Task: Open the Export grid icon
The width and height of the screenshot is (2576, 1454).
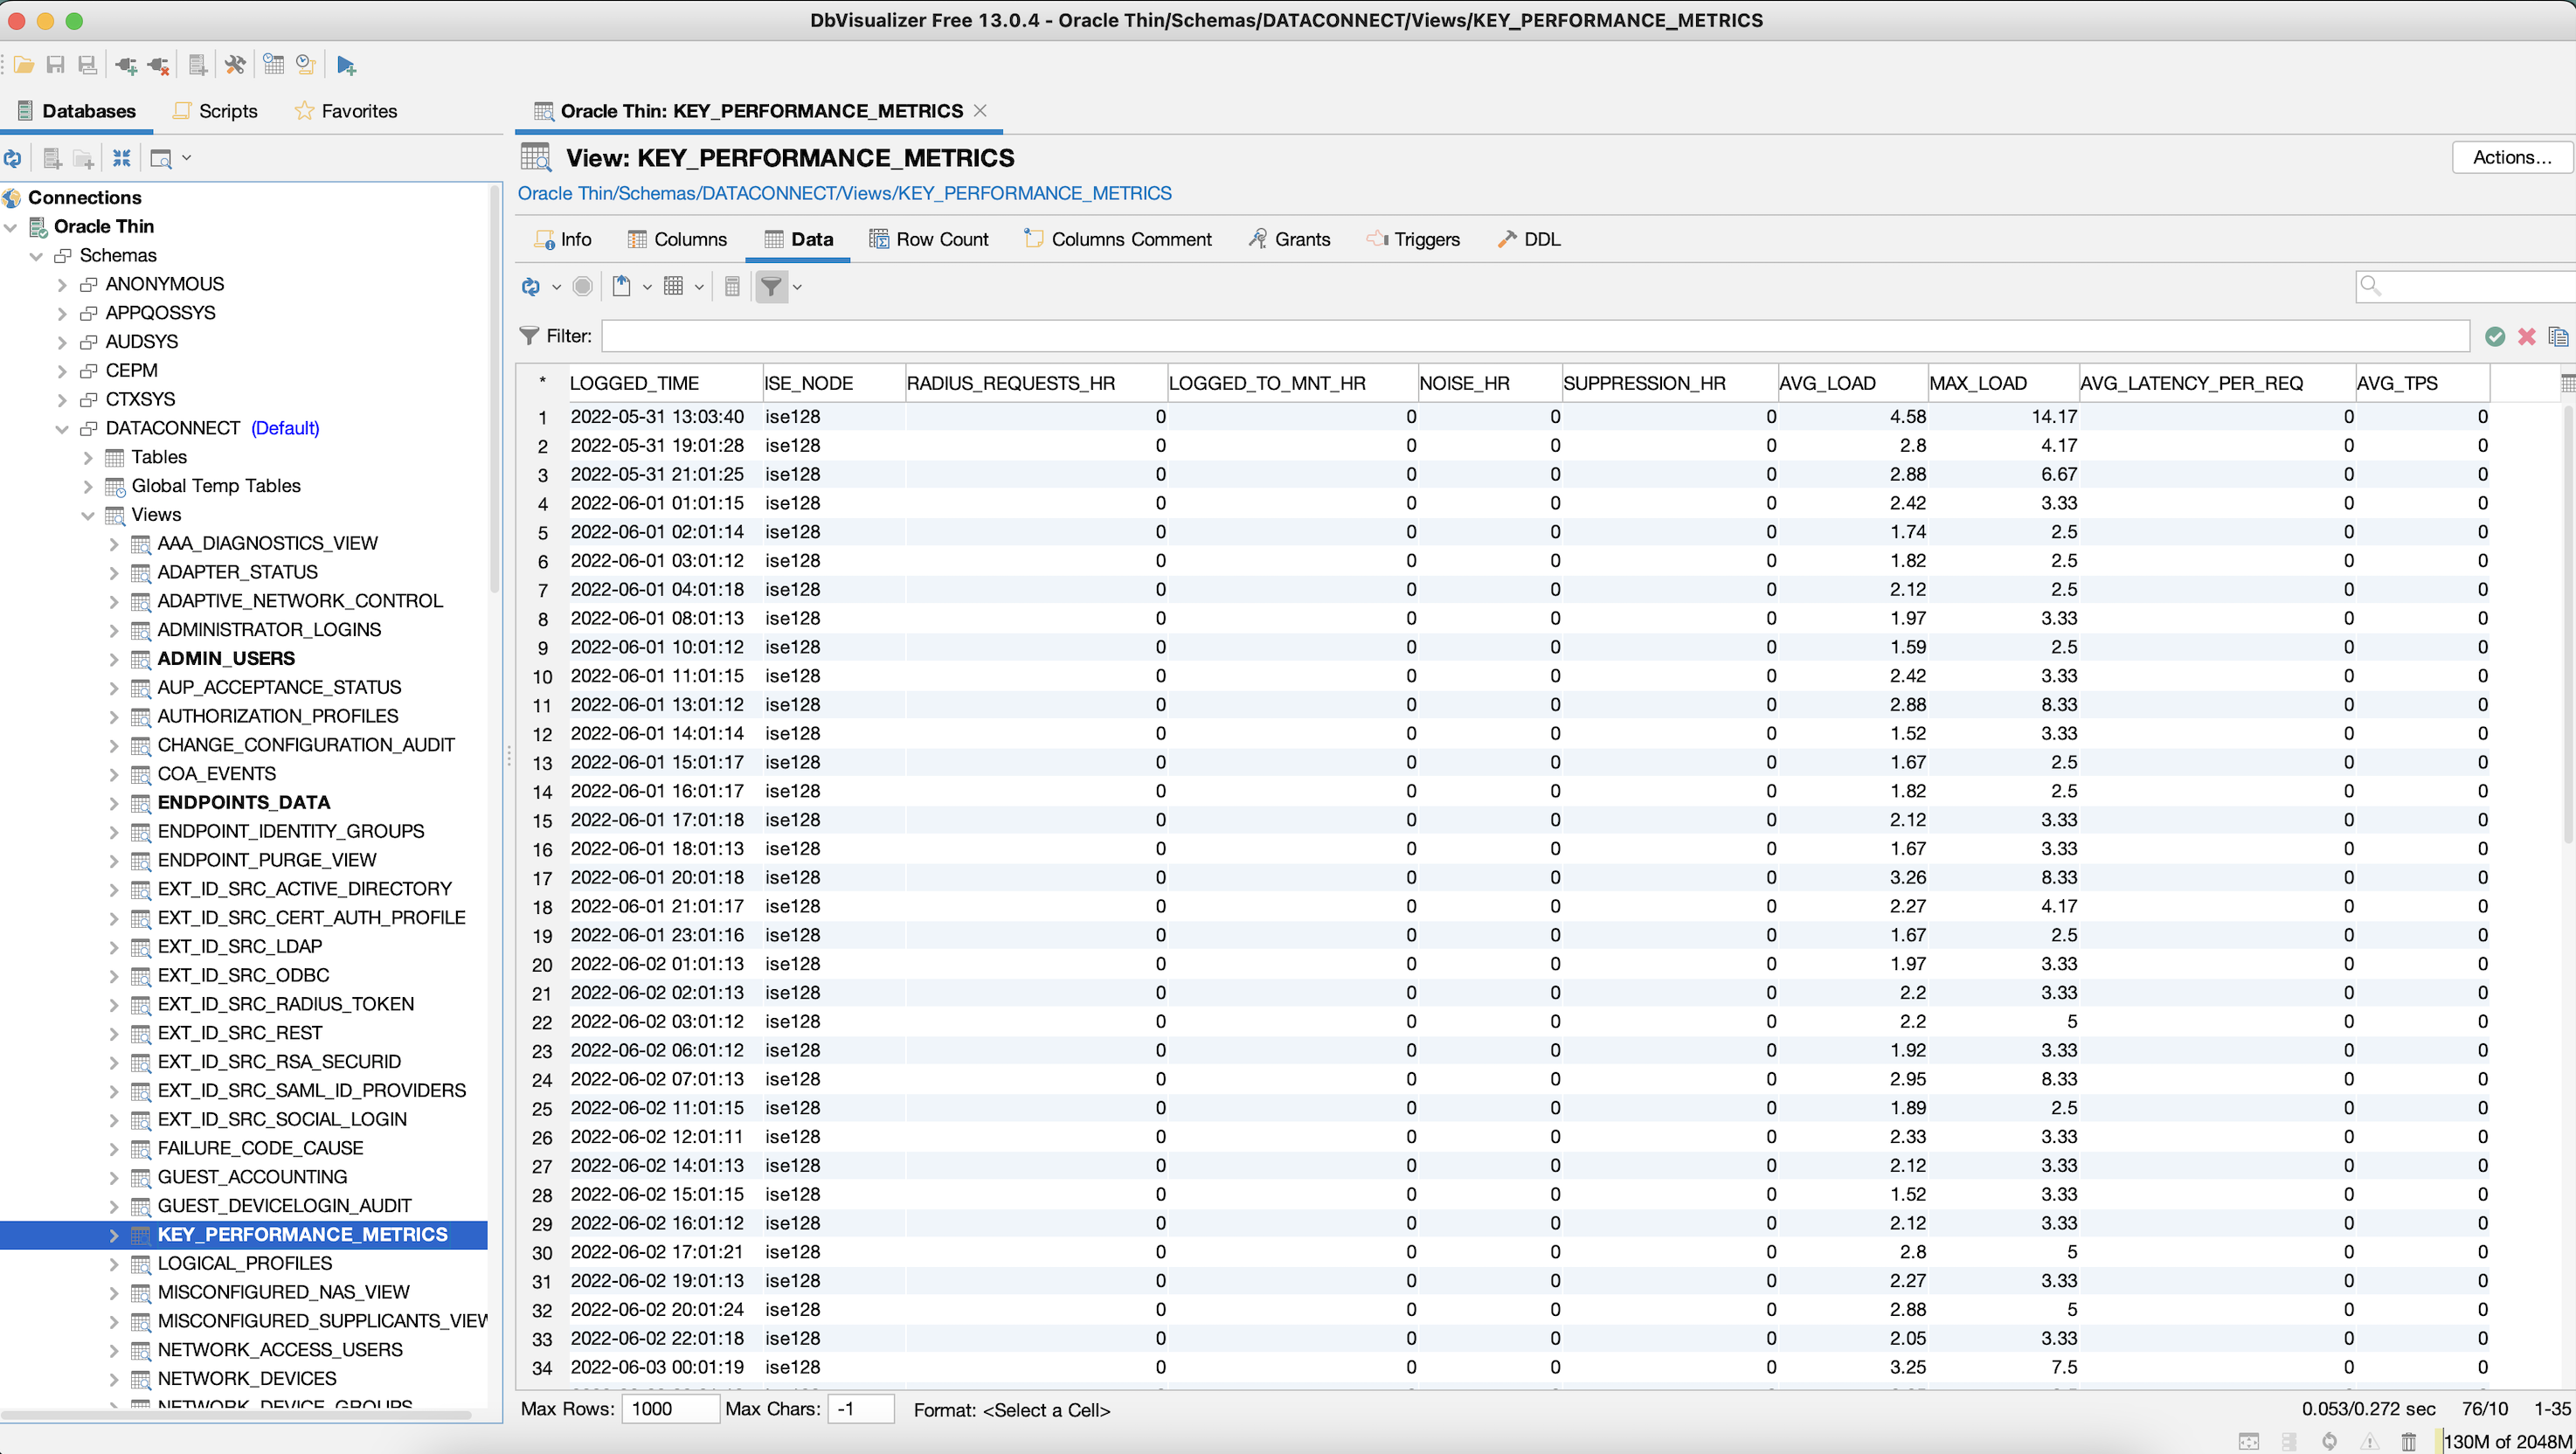Action: (x=622, y=286)
